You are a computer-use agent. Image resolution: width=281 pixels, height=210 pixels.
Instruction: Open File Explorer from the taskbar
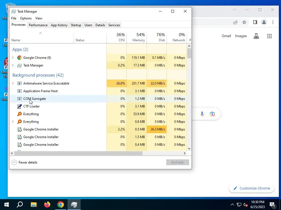[33, 205]
